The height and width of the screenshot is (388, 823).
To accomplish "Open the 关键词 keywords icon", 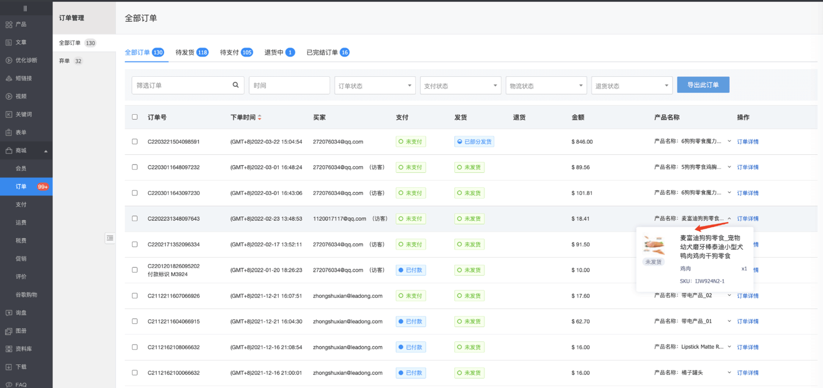I will (x=9, y=115).
